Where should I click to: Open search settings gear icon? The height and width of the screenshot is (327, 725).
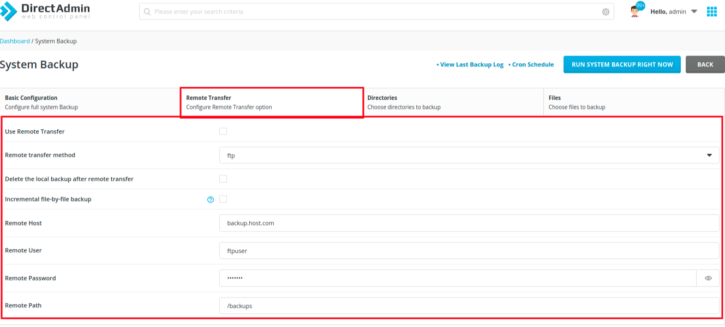(606, 12)
